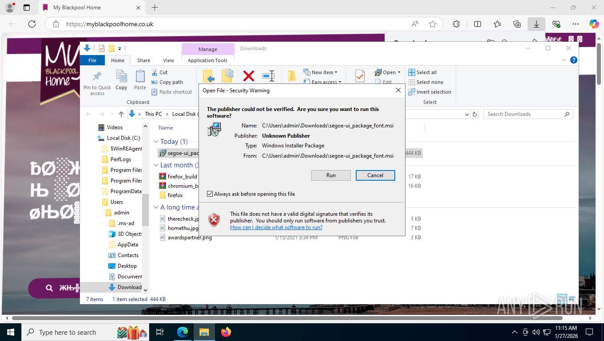This screenshot has width=604, height=341.
Task: Switch to the Share ribbon tab
Action: click(143, 60)
